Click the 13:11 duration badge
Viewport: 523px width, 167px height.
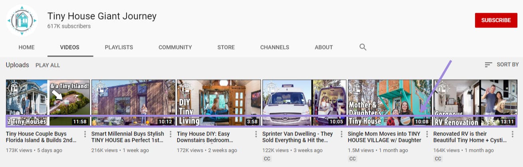tap(507, 122)
